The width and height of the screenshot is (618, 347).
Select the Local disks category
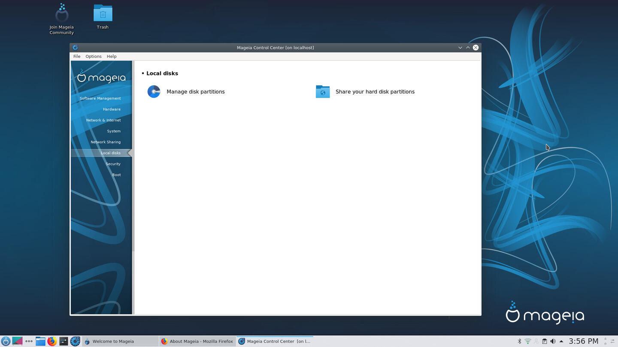101,153
